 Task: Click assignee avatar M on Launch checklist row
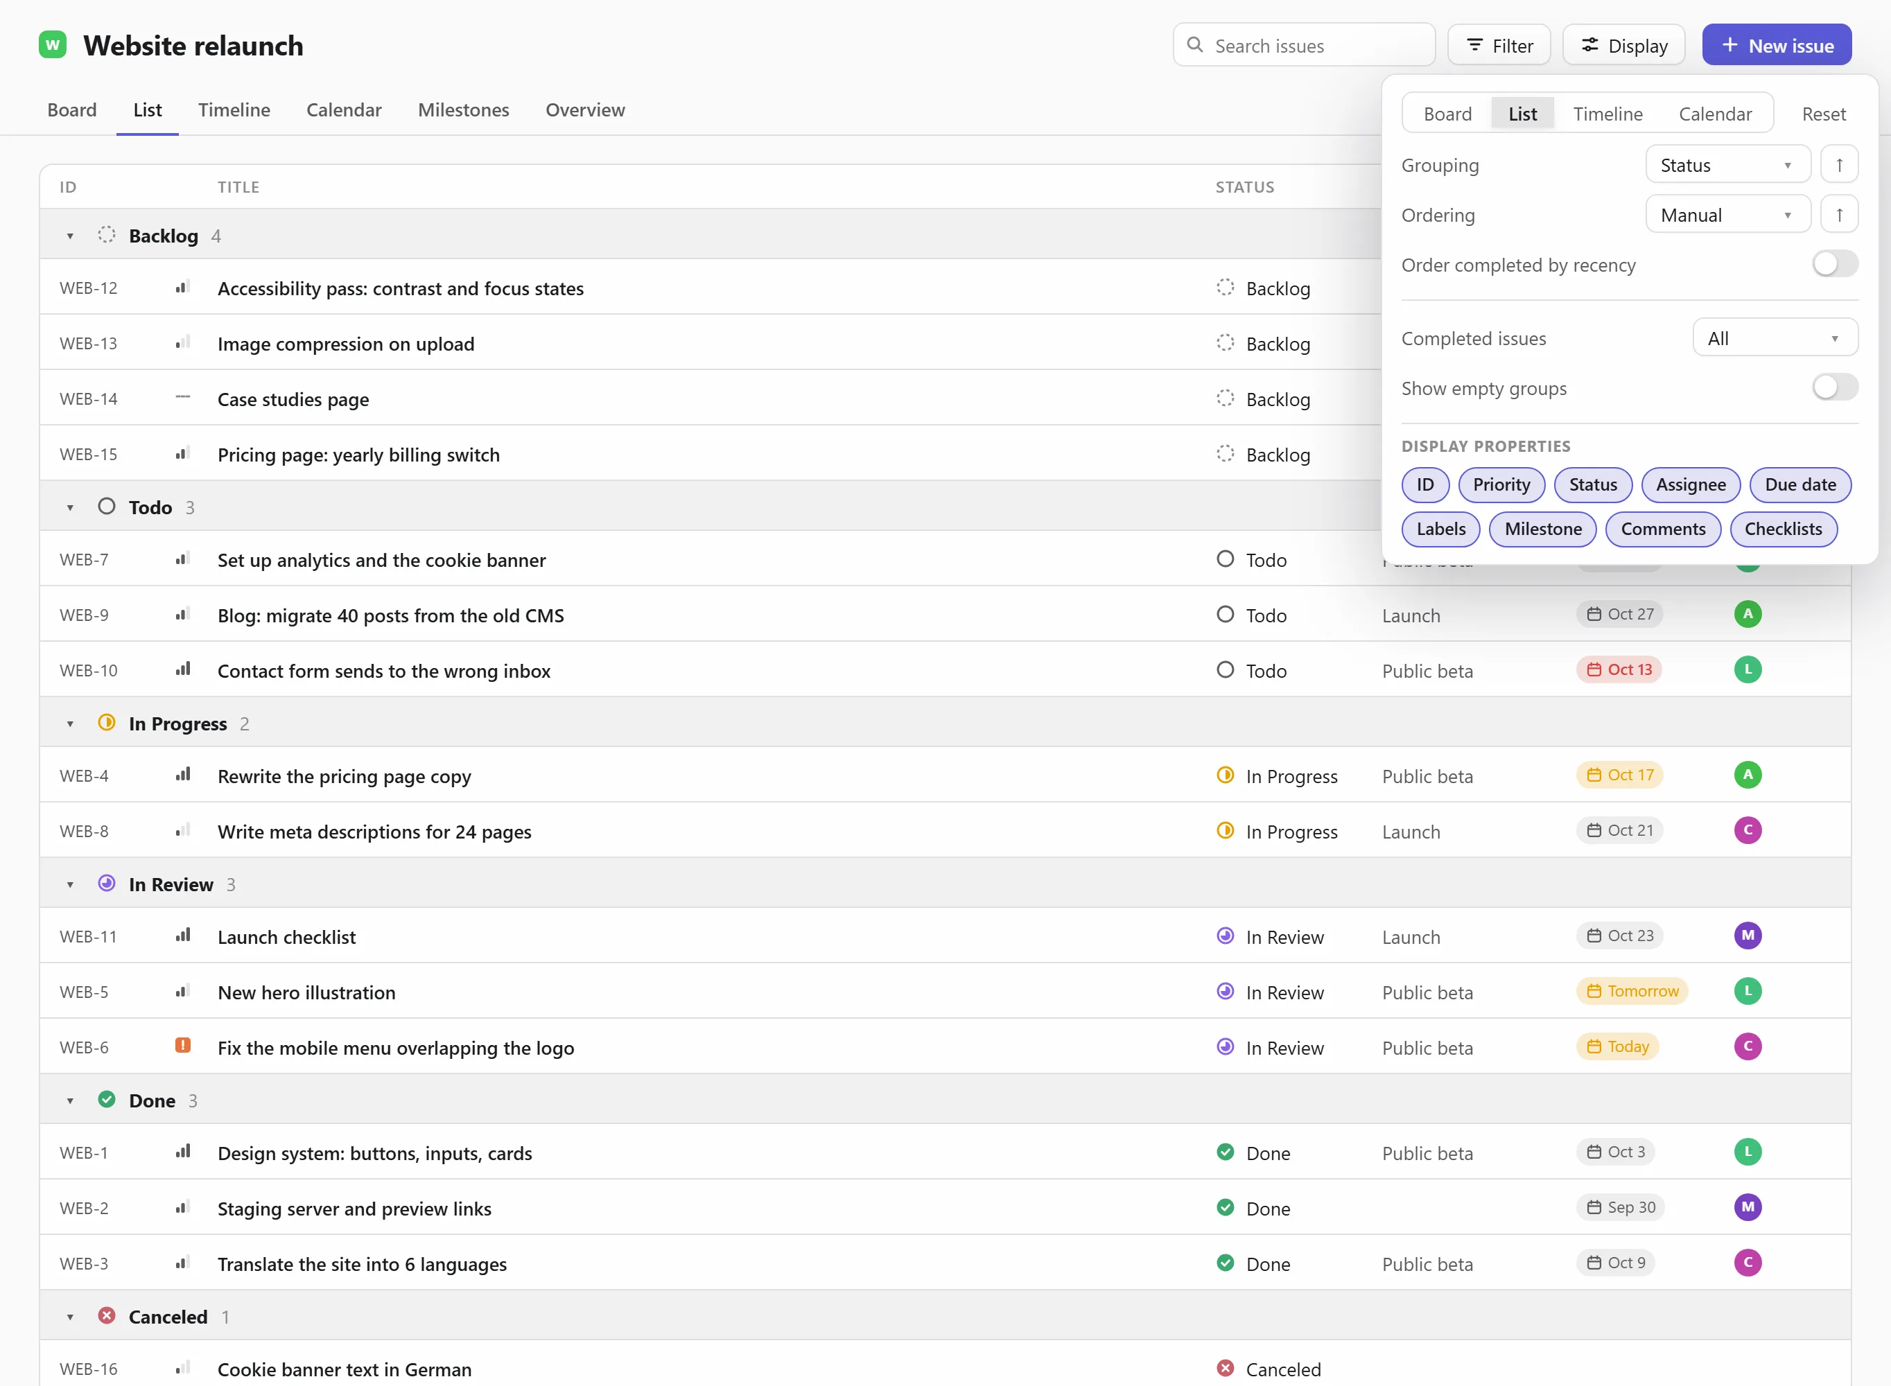(x=1748, y=936)
